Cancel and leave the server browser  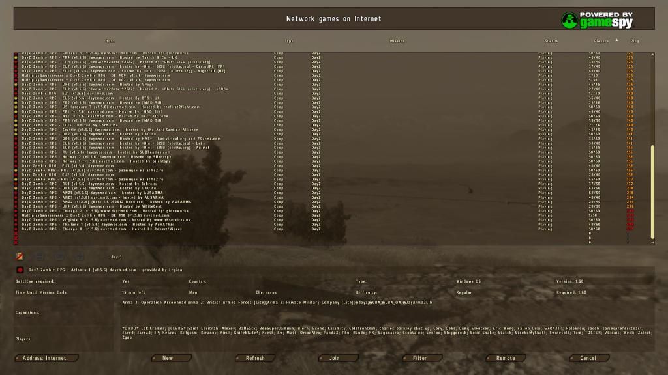pos(589,358)
